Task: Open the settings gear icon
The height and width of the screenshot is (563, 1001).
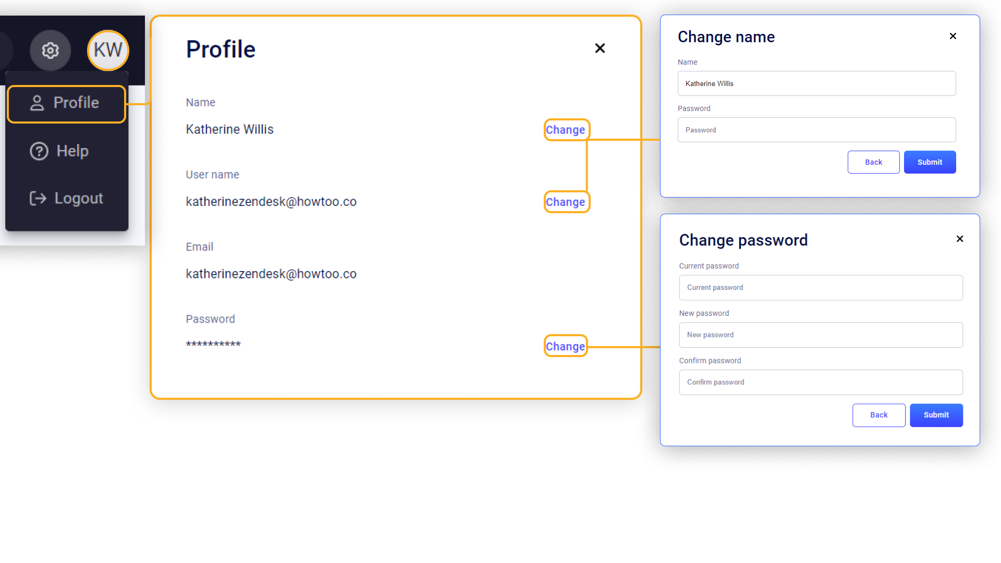Action: pos(50,50)
